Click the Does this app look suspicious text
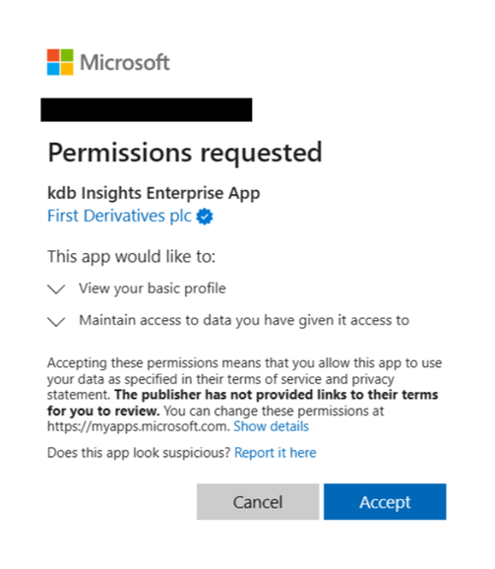The image size is (495, 569). tap(139, 453)
